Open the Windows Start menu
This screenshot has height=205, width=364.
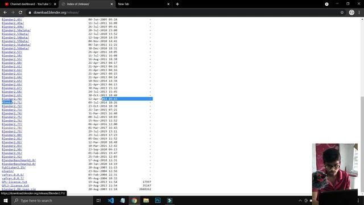tap(5, 200)
